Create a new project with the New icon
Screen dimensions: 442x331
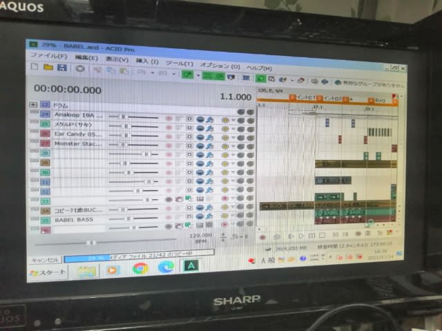[x=35, y=67]
